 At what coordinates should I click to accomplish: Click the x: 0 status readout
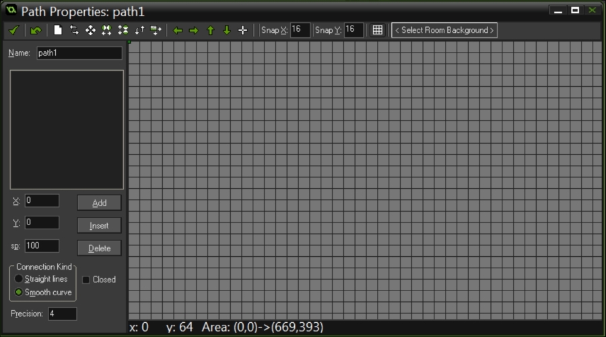(139, 328)
